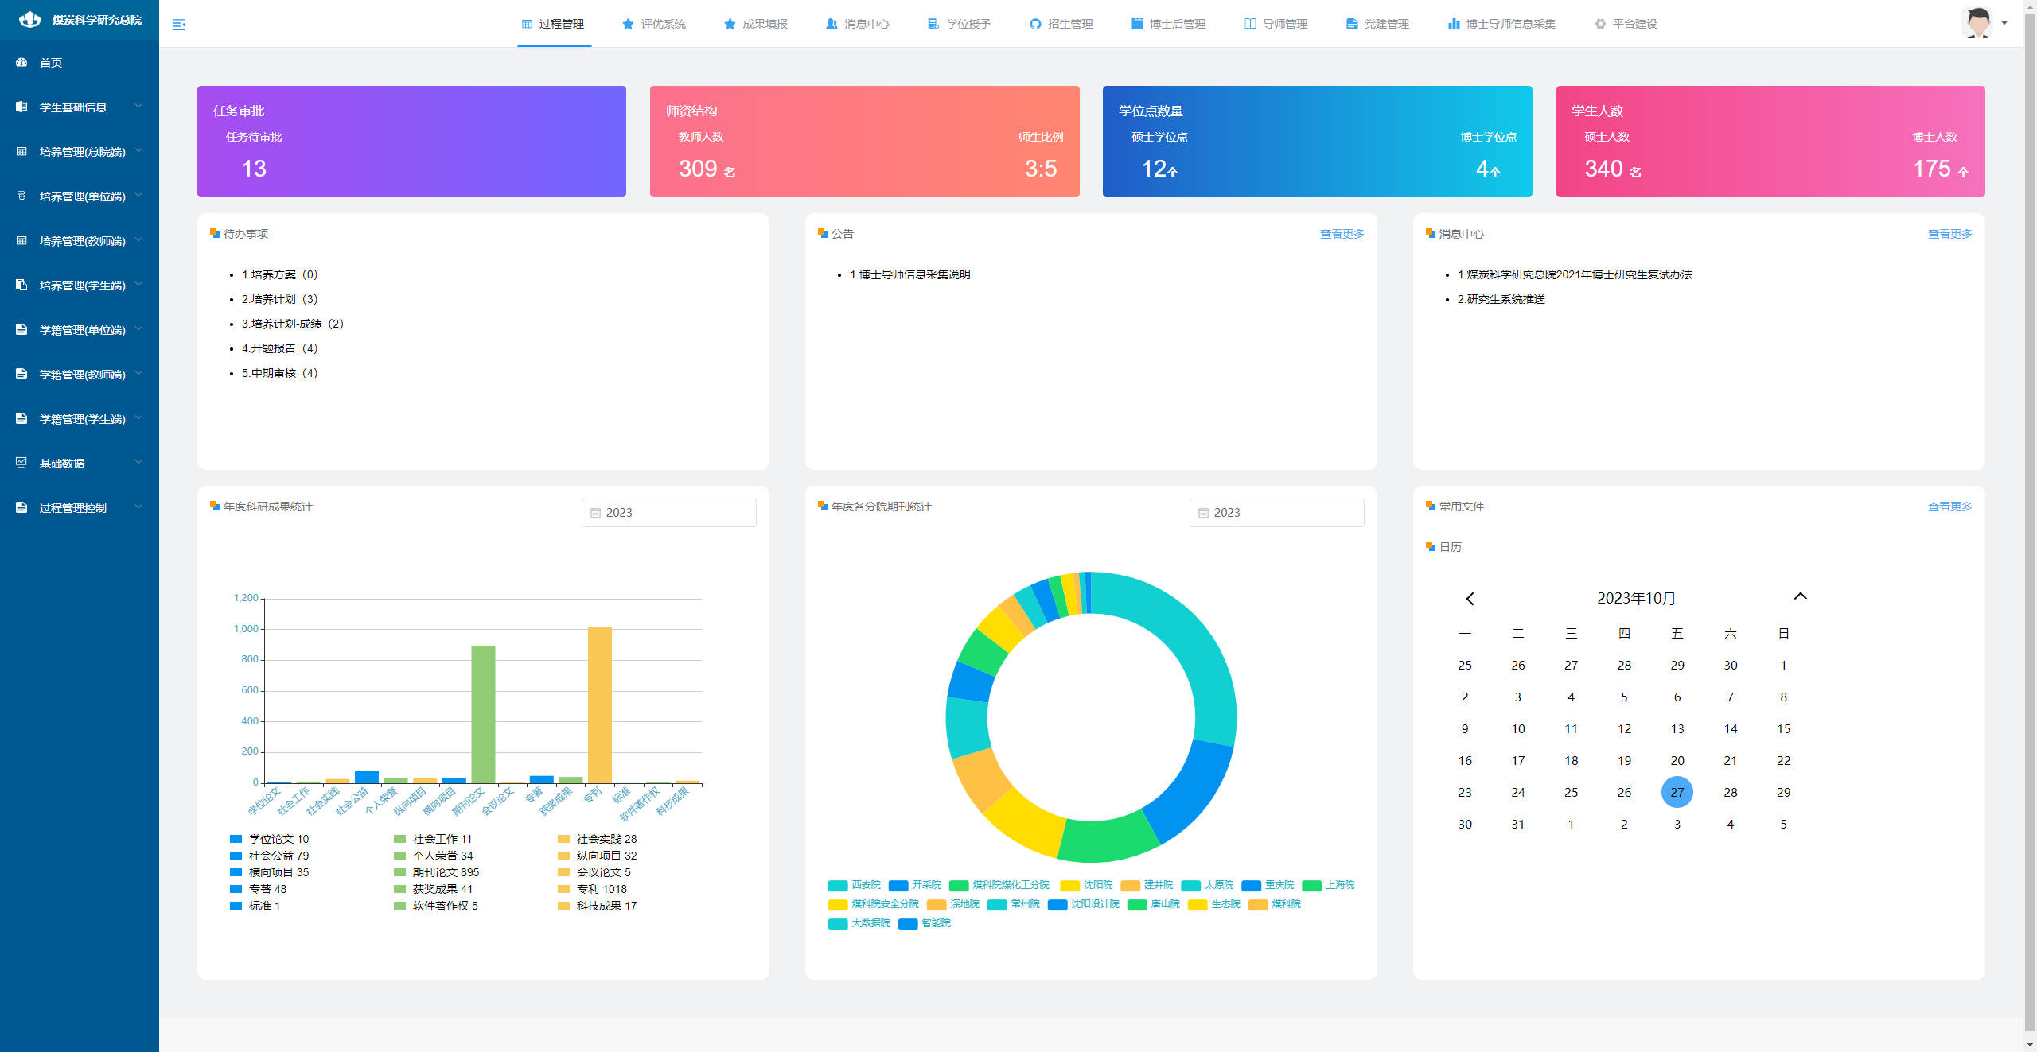Click the 培养管理(学生端) sidebar icon
Screen dimensions: 2037x1052
point(21,285)
